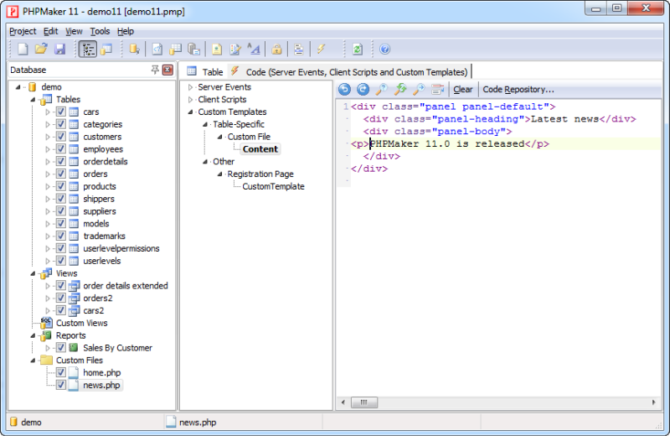Expand the customers table node
The image size is (670, 436).
coord(48,137)
